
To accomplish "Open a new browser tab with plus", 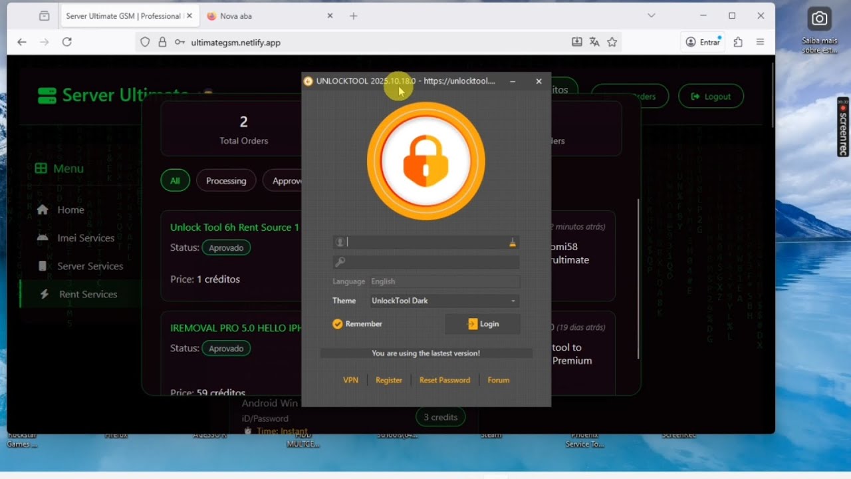I will coord(354,16).
